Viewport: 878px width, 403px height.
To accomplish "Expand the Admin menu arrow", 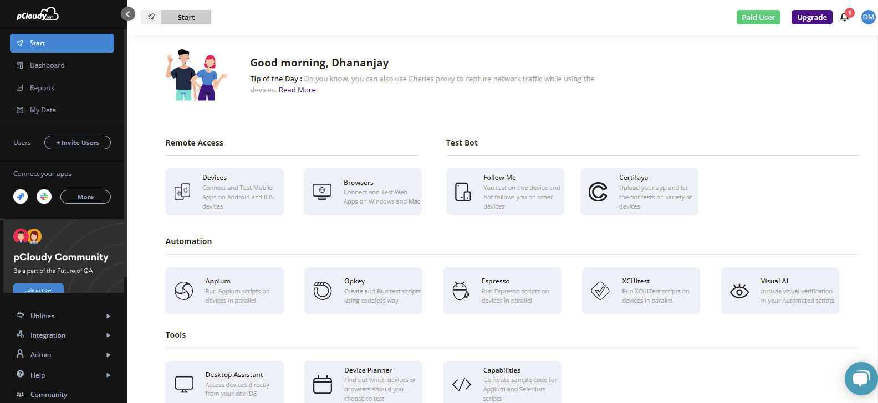I will pyautogui.click(x=109, y=355).
